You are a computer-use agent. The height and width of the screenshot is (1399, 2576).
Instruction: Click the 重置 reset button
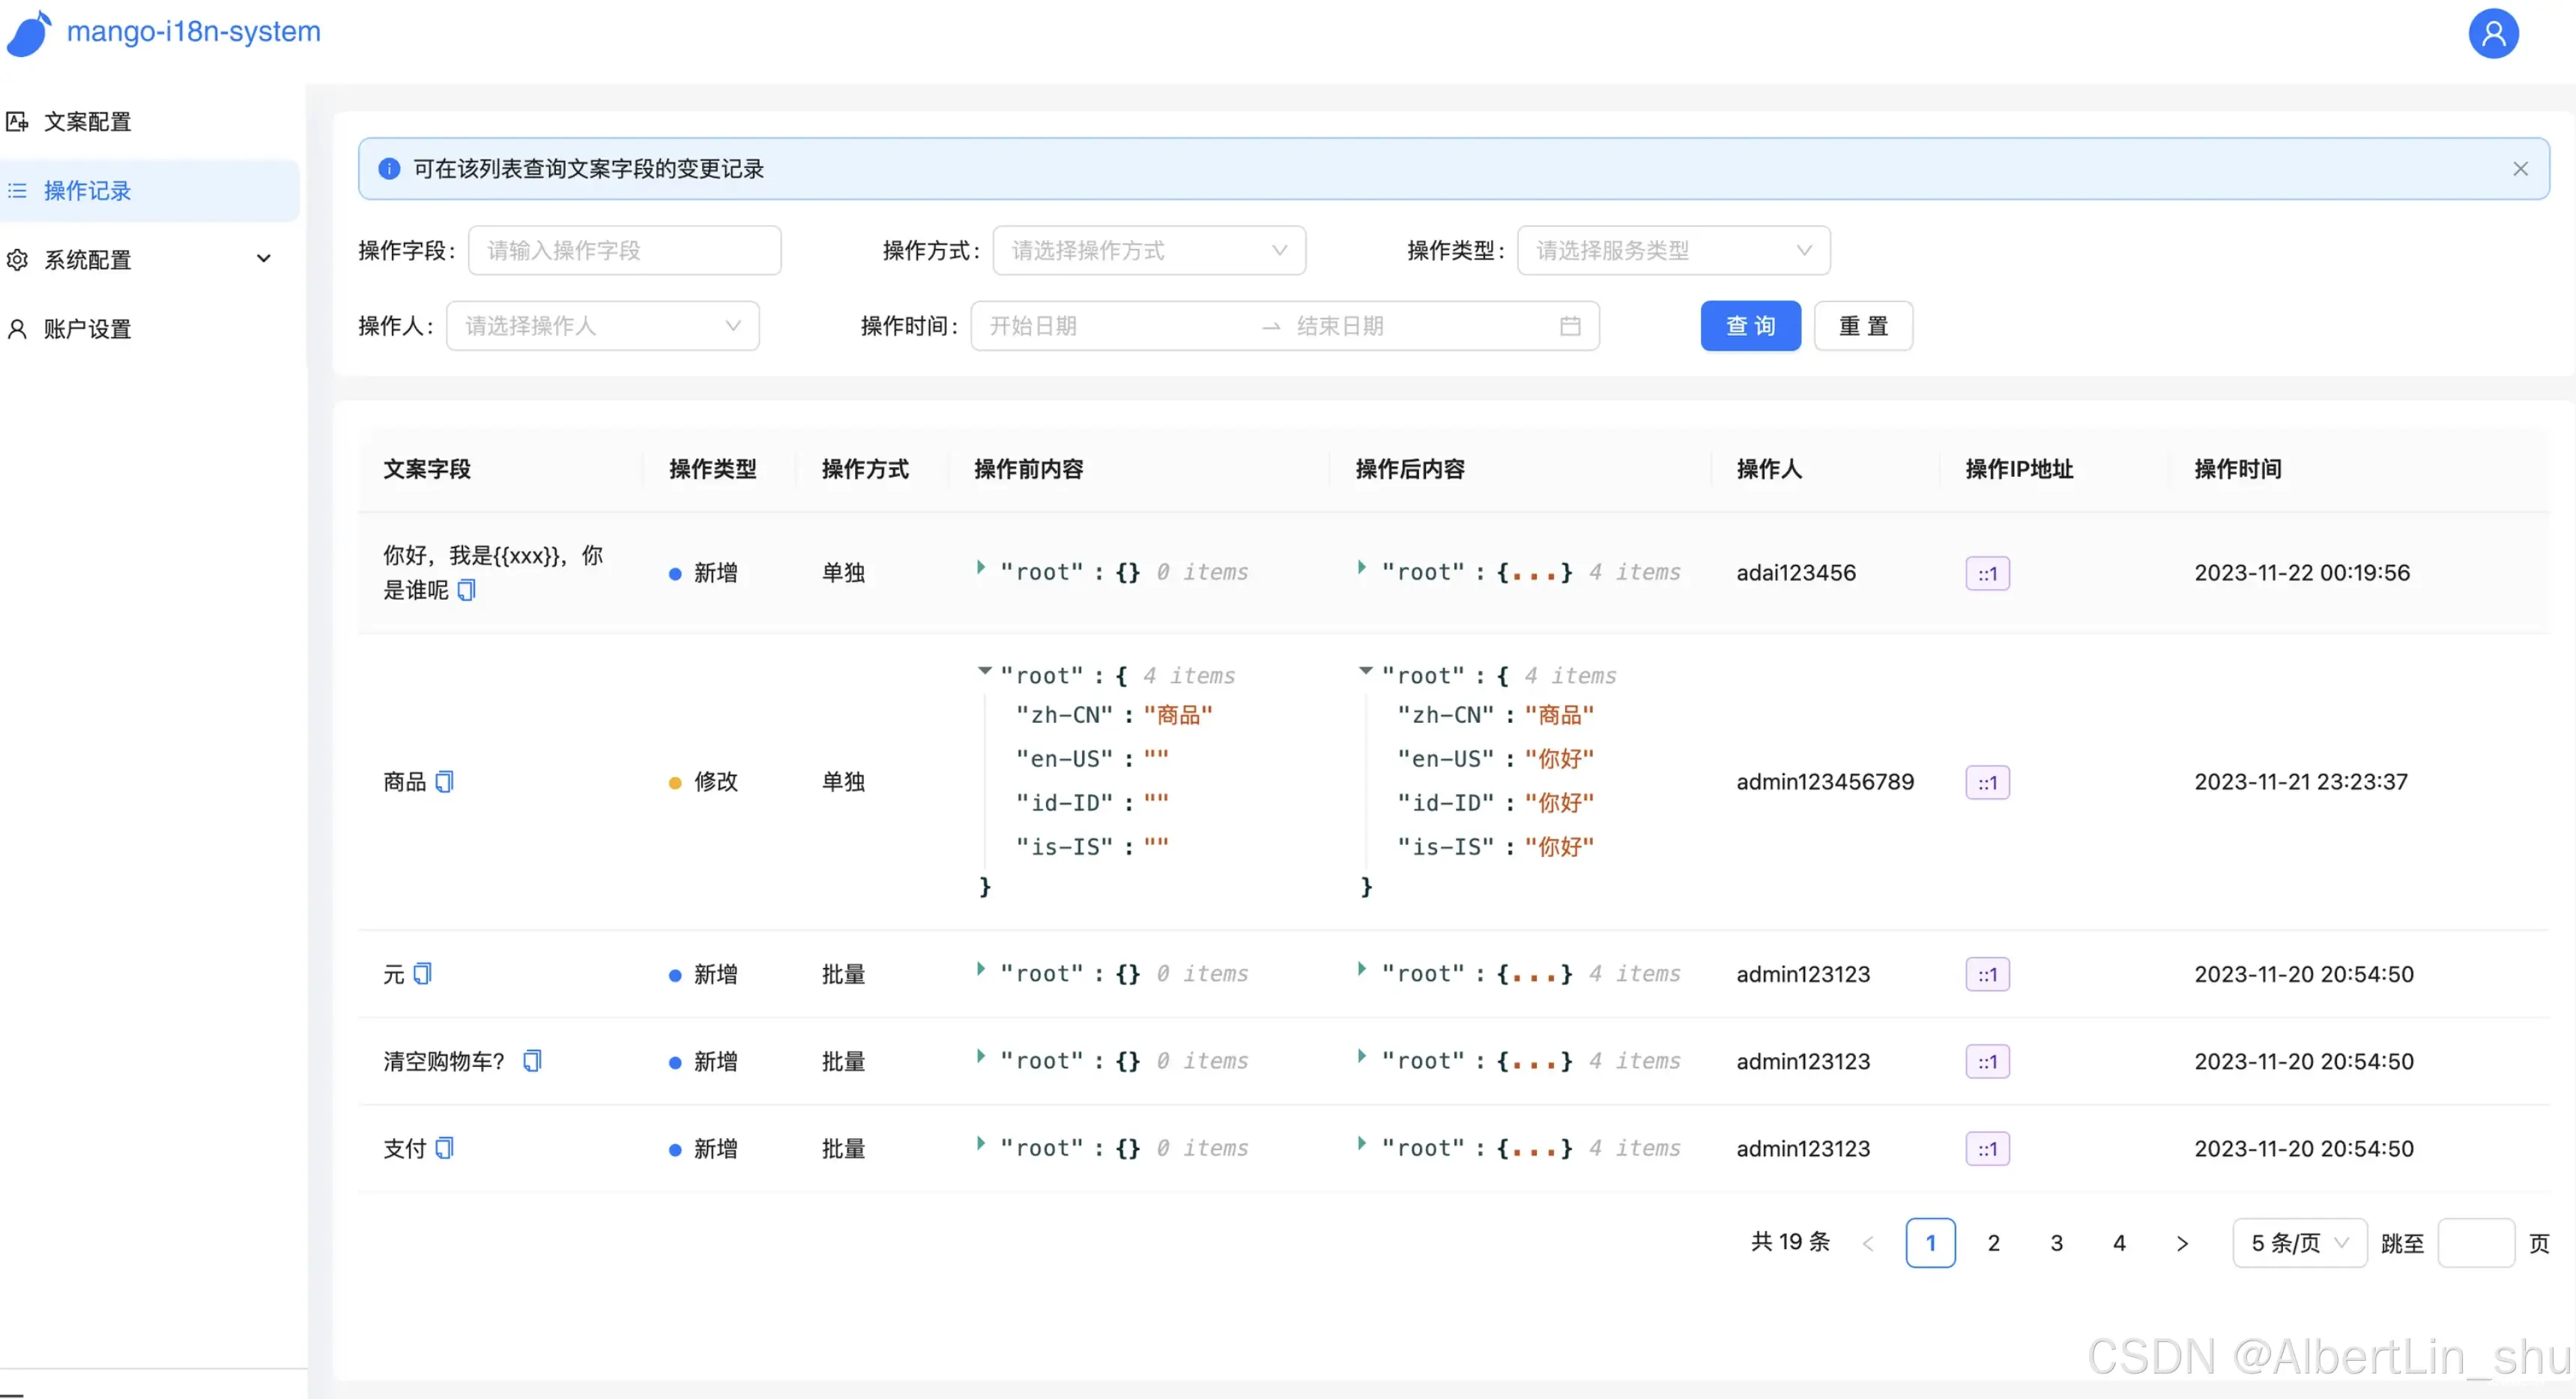click(1863, 325)
